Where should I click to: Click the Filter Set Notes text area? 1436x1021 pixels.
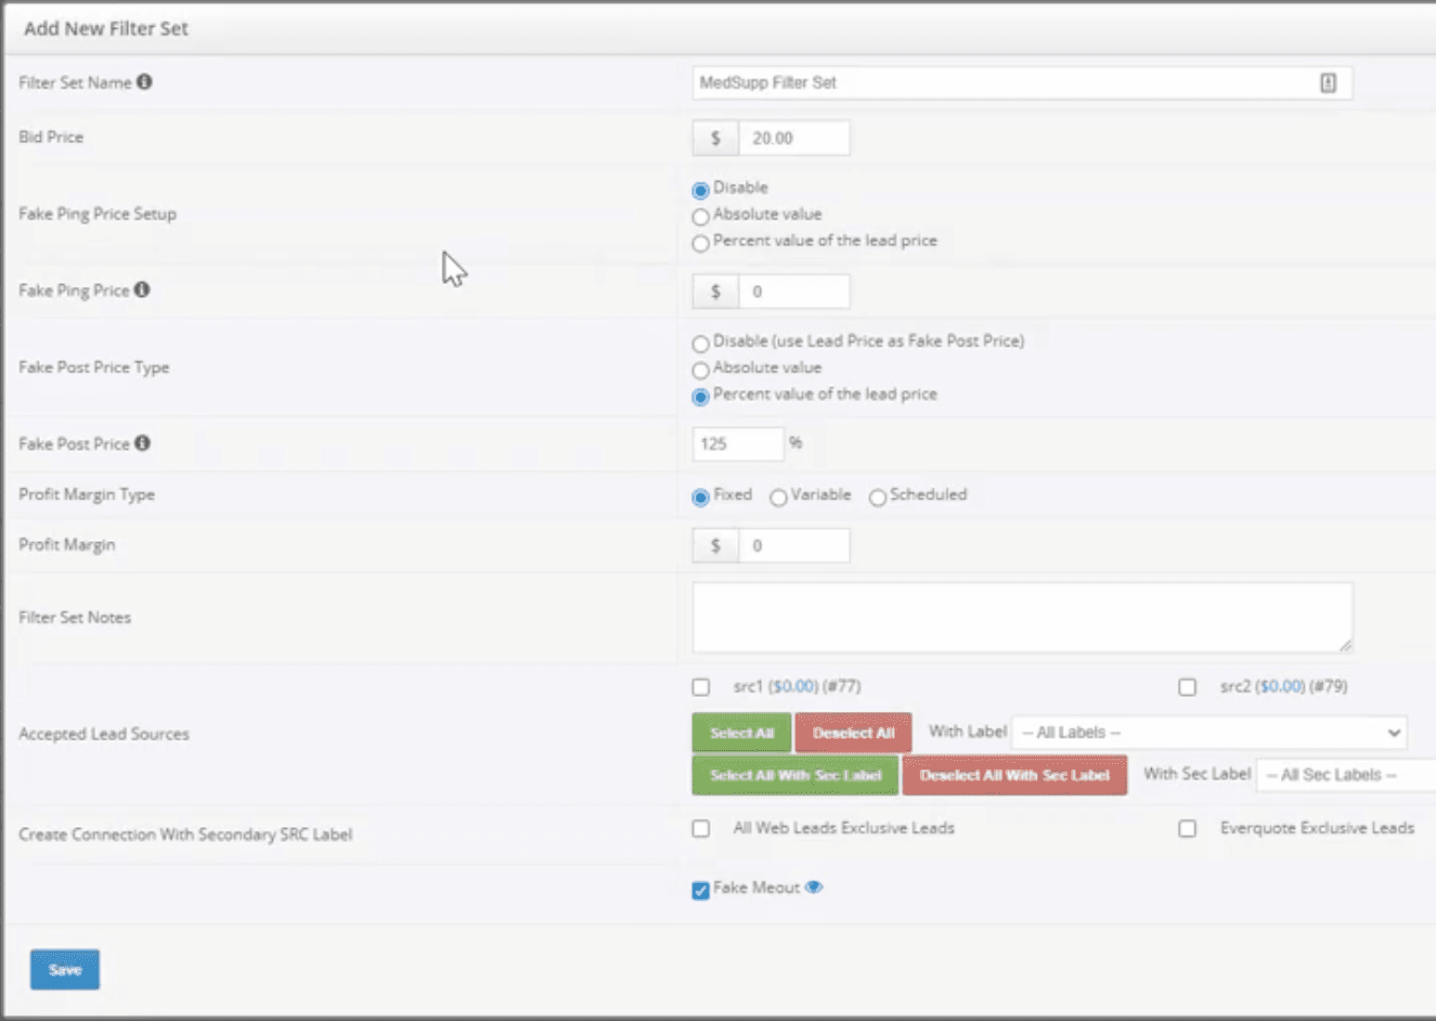[x=1022, y=617]
